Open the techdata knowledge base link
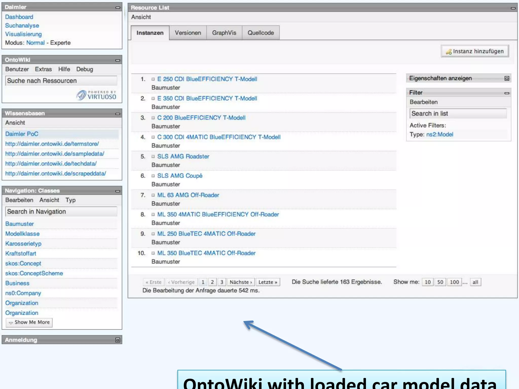 click(51, 164)
